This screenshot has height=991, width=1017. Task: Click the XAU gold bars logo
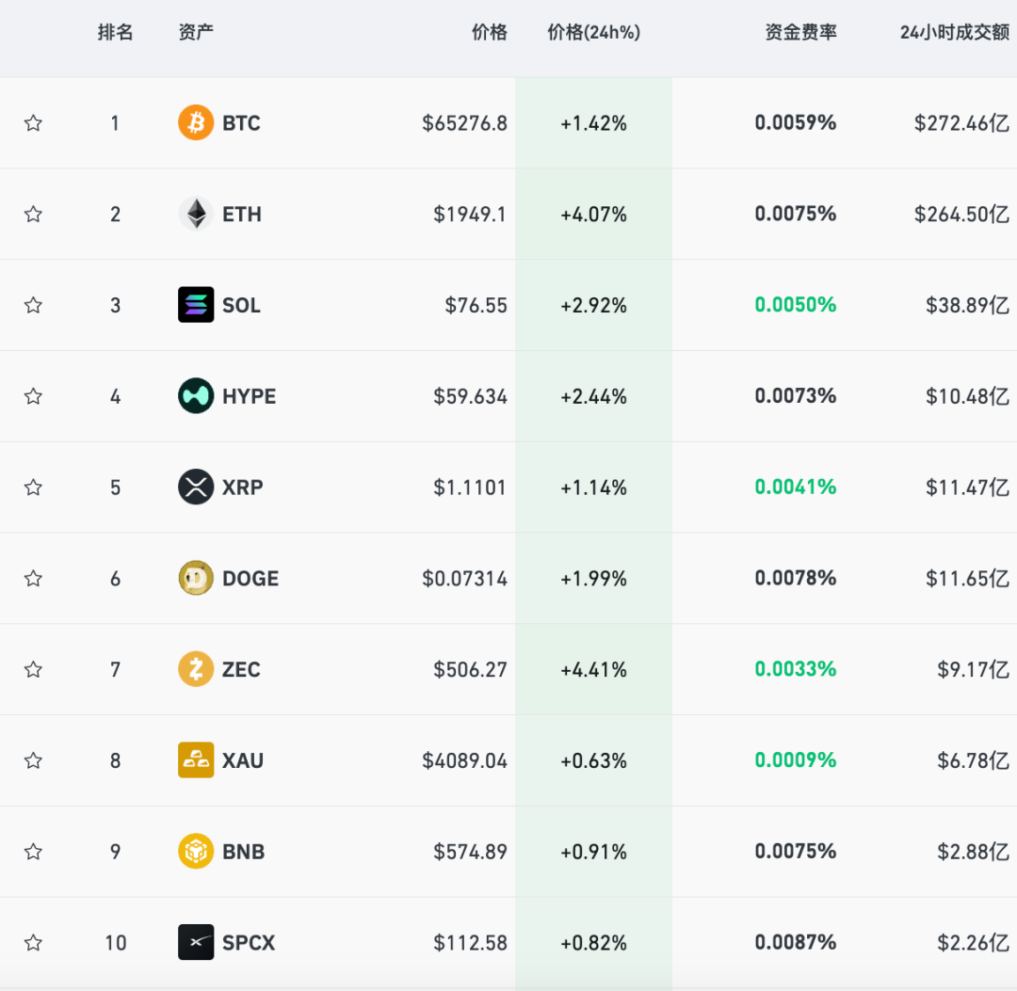pos(196,760)
